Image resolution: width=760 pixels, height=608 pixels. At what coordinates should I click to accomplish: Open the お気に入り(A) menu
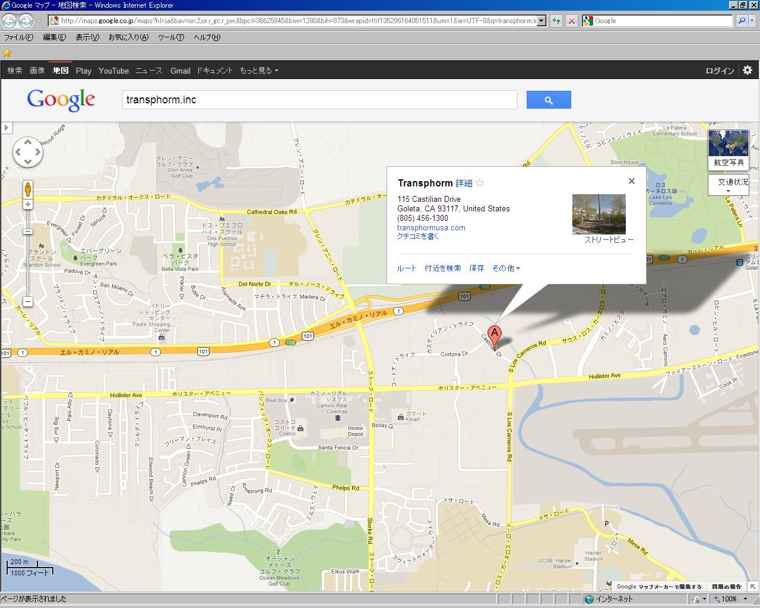click(x=128, y=37)
